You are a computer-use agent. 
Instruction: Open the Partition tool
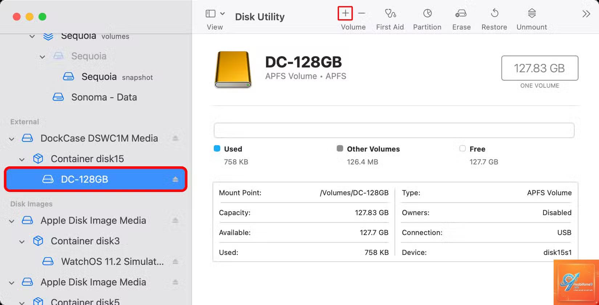pyautogui.click(x=427, y=13)
